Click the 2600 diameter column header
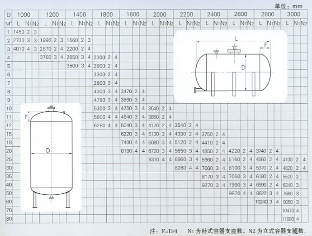Screen dimensions: 312x236 (x=241, y=14)
